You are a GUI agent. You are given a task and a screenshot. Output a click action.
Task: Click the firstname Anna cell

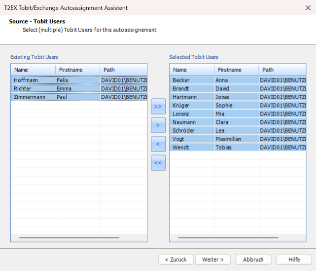[237, 80]
